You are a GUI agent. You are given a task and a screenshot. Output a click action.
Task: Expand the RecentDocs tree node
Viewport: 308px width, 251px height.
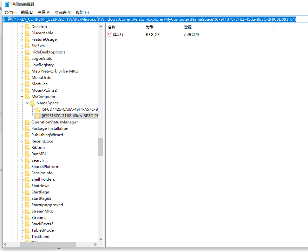pyautogui.click(x=22, y=141)
